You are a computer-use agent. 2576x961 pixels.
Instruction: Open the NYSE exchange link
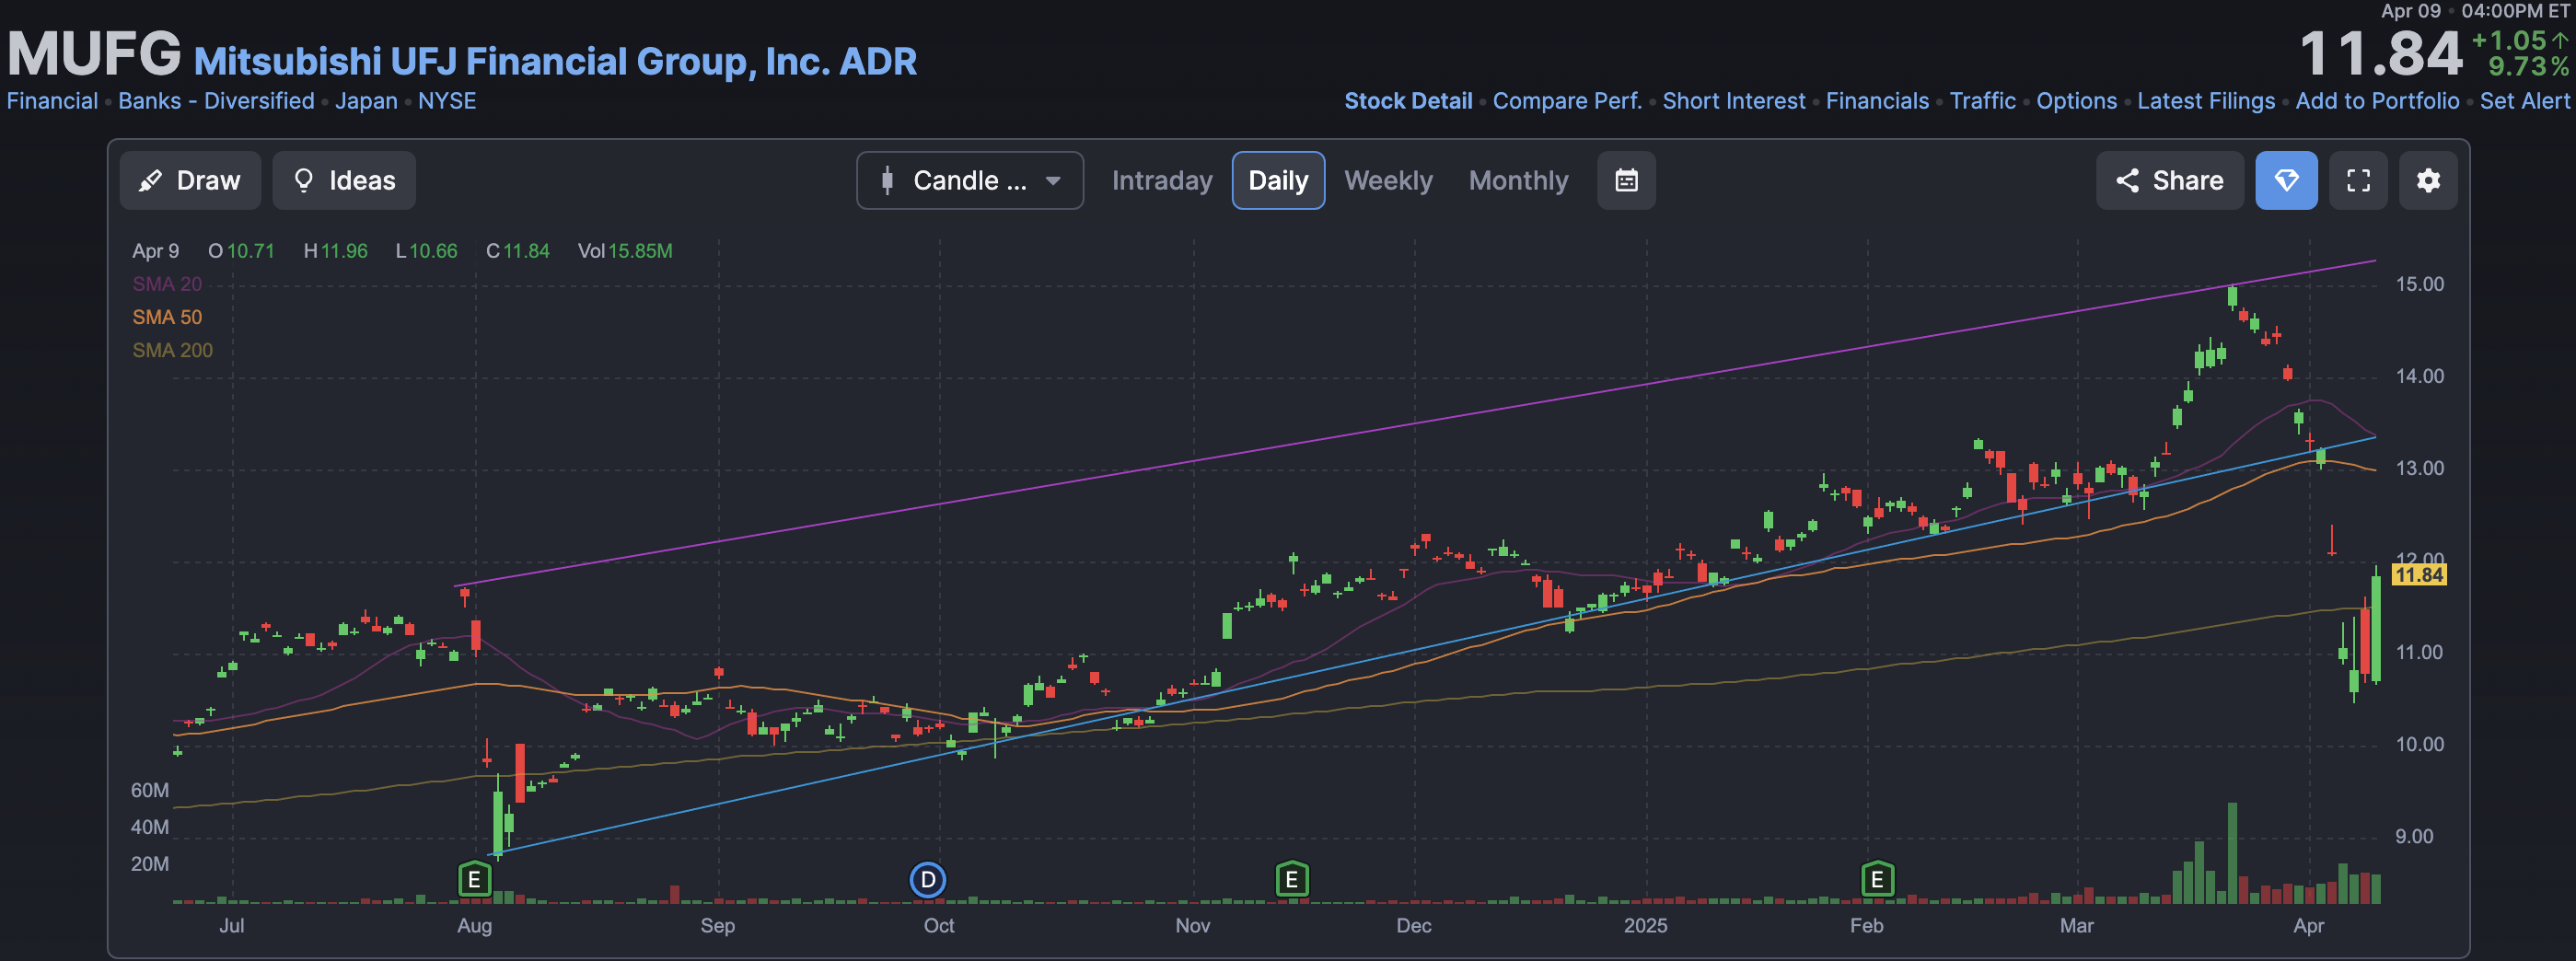(447, 101)
